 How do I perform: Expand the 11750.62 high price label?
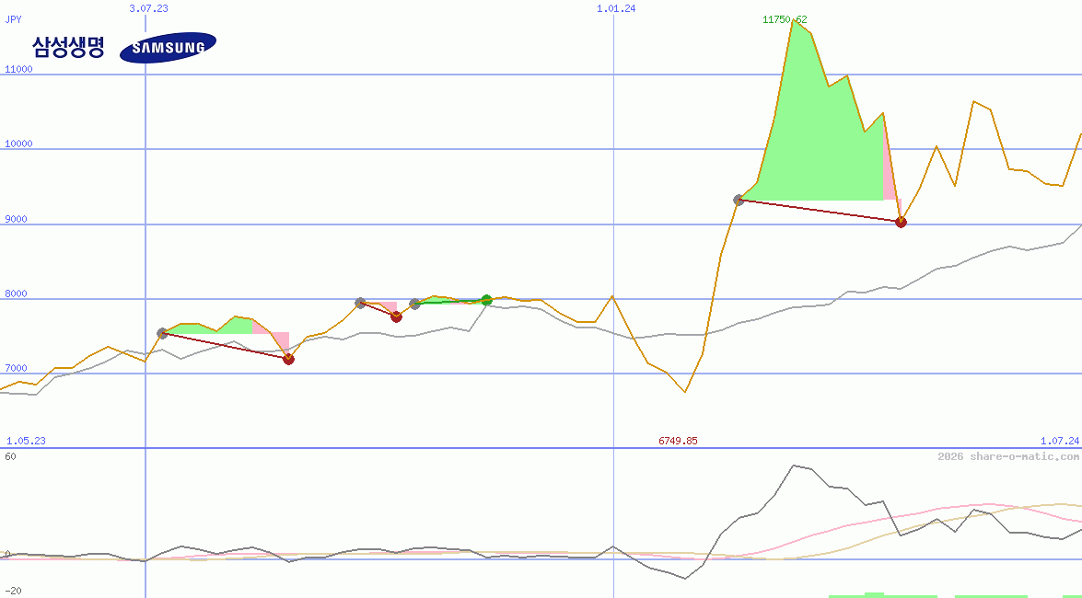click(x=785, y=17)
